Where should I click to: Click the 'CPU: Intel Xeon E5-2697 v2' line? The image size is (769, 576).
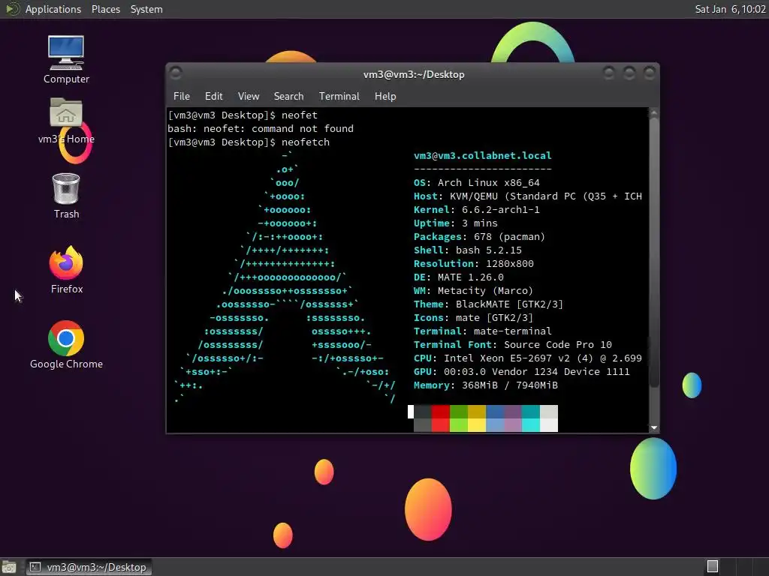[528, 358]
